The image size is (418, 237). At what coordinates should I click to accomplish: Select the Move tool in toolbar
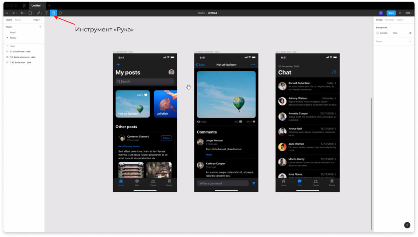pyautogui.click(x=13, y=13)
